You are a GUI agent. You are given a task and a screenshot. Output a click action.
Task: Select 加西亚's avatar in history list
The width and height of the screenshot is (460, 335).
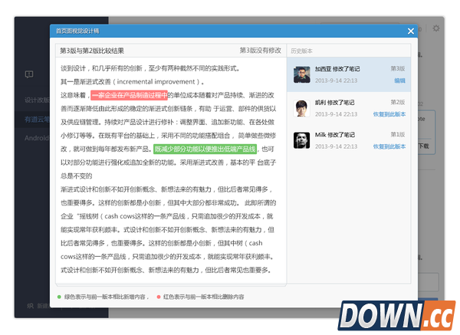[303, 74]
